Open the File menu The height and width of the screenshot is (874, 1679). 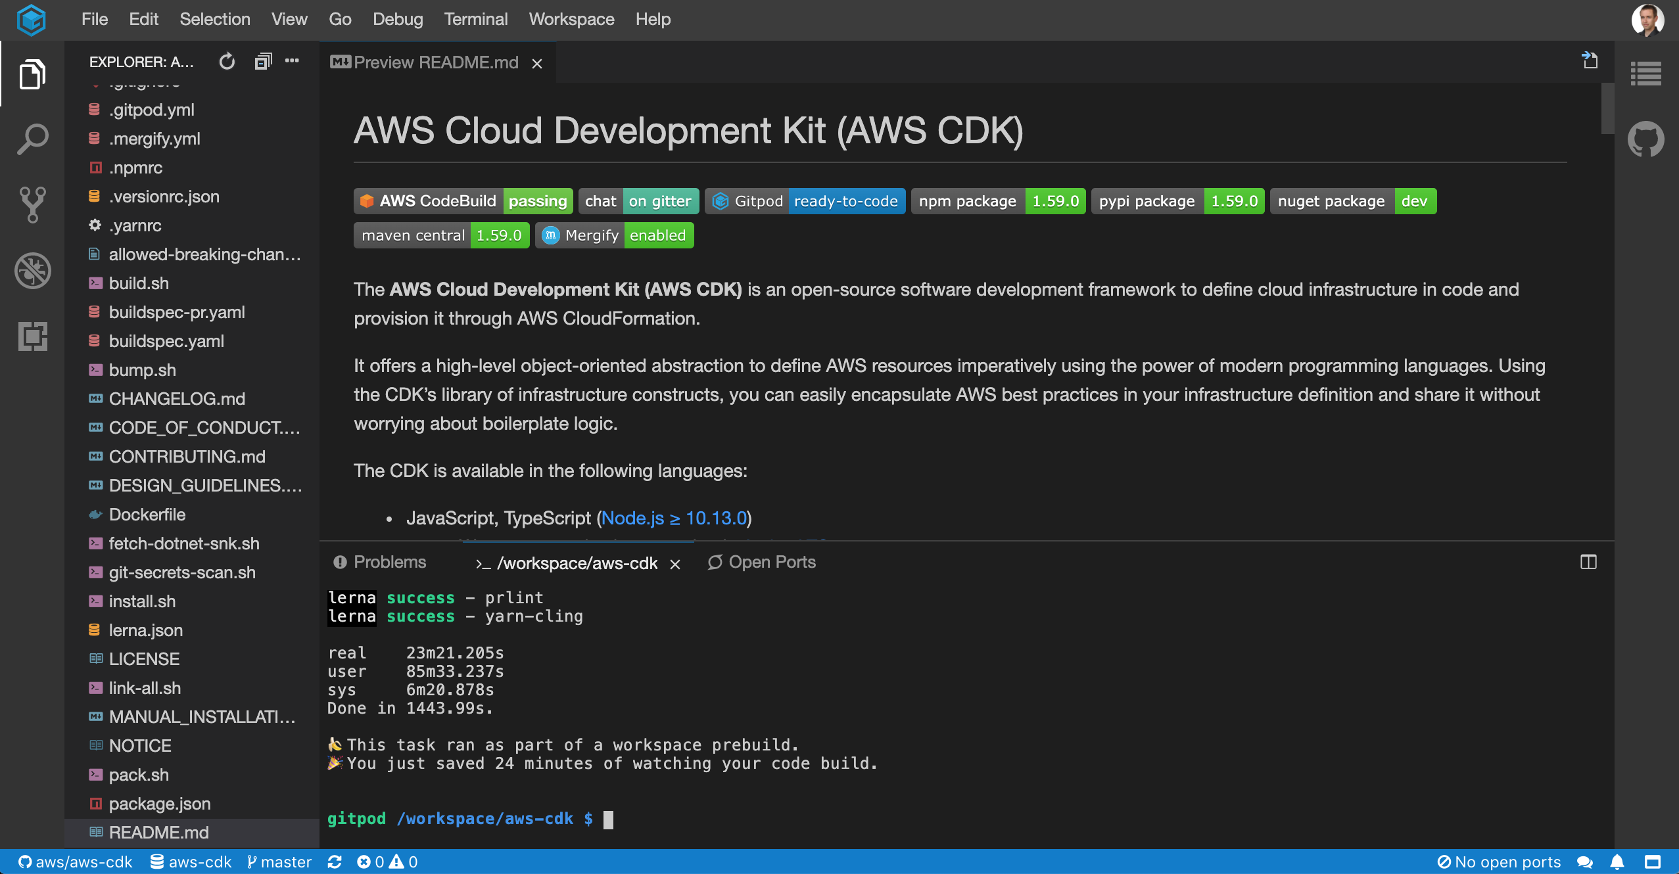95,19
